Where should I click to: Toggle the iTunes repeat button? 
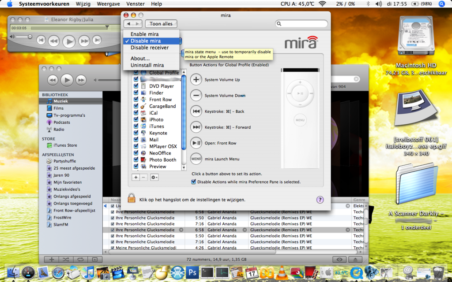coord(80,259)
